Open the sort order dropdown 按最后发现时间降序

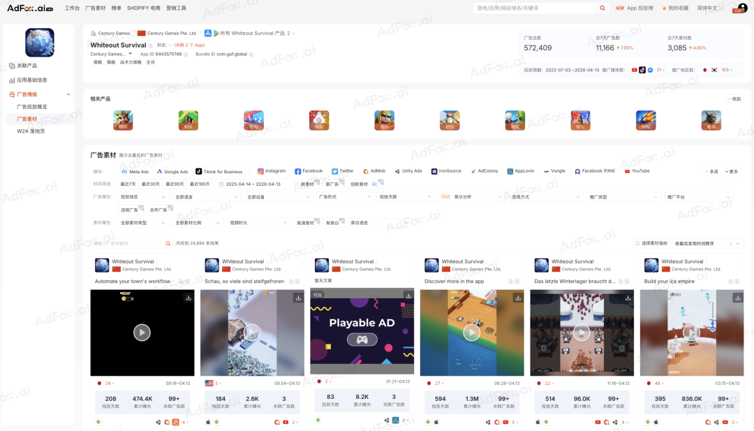click(708, 244)
